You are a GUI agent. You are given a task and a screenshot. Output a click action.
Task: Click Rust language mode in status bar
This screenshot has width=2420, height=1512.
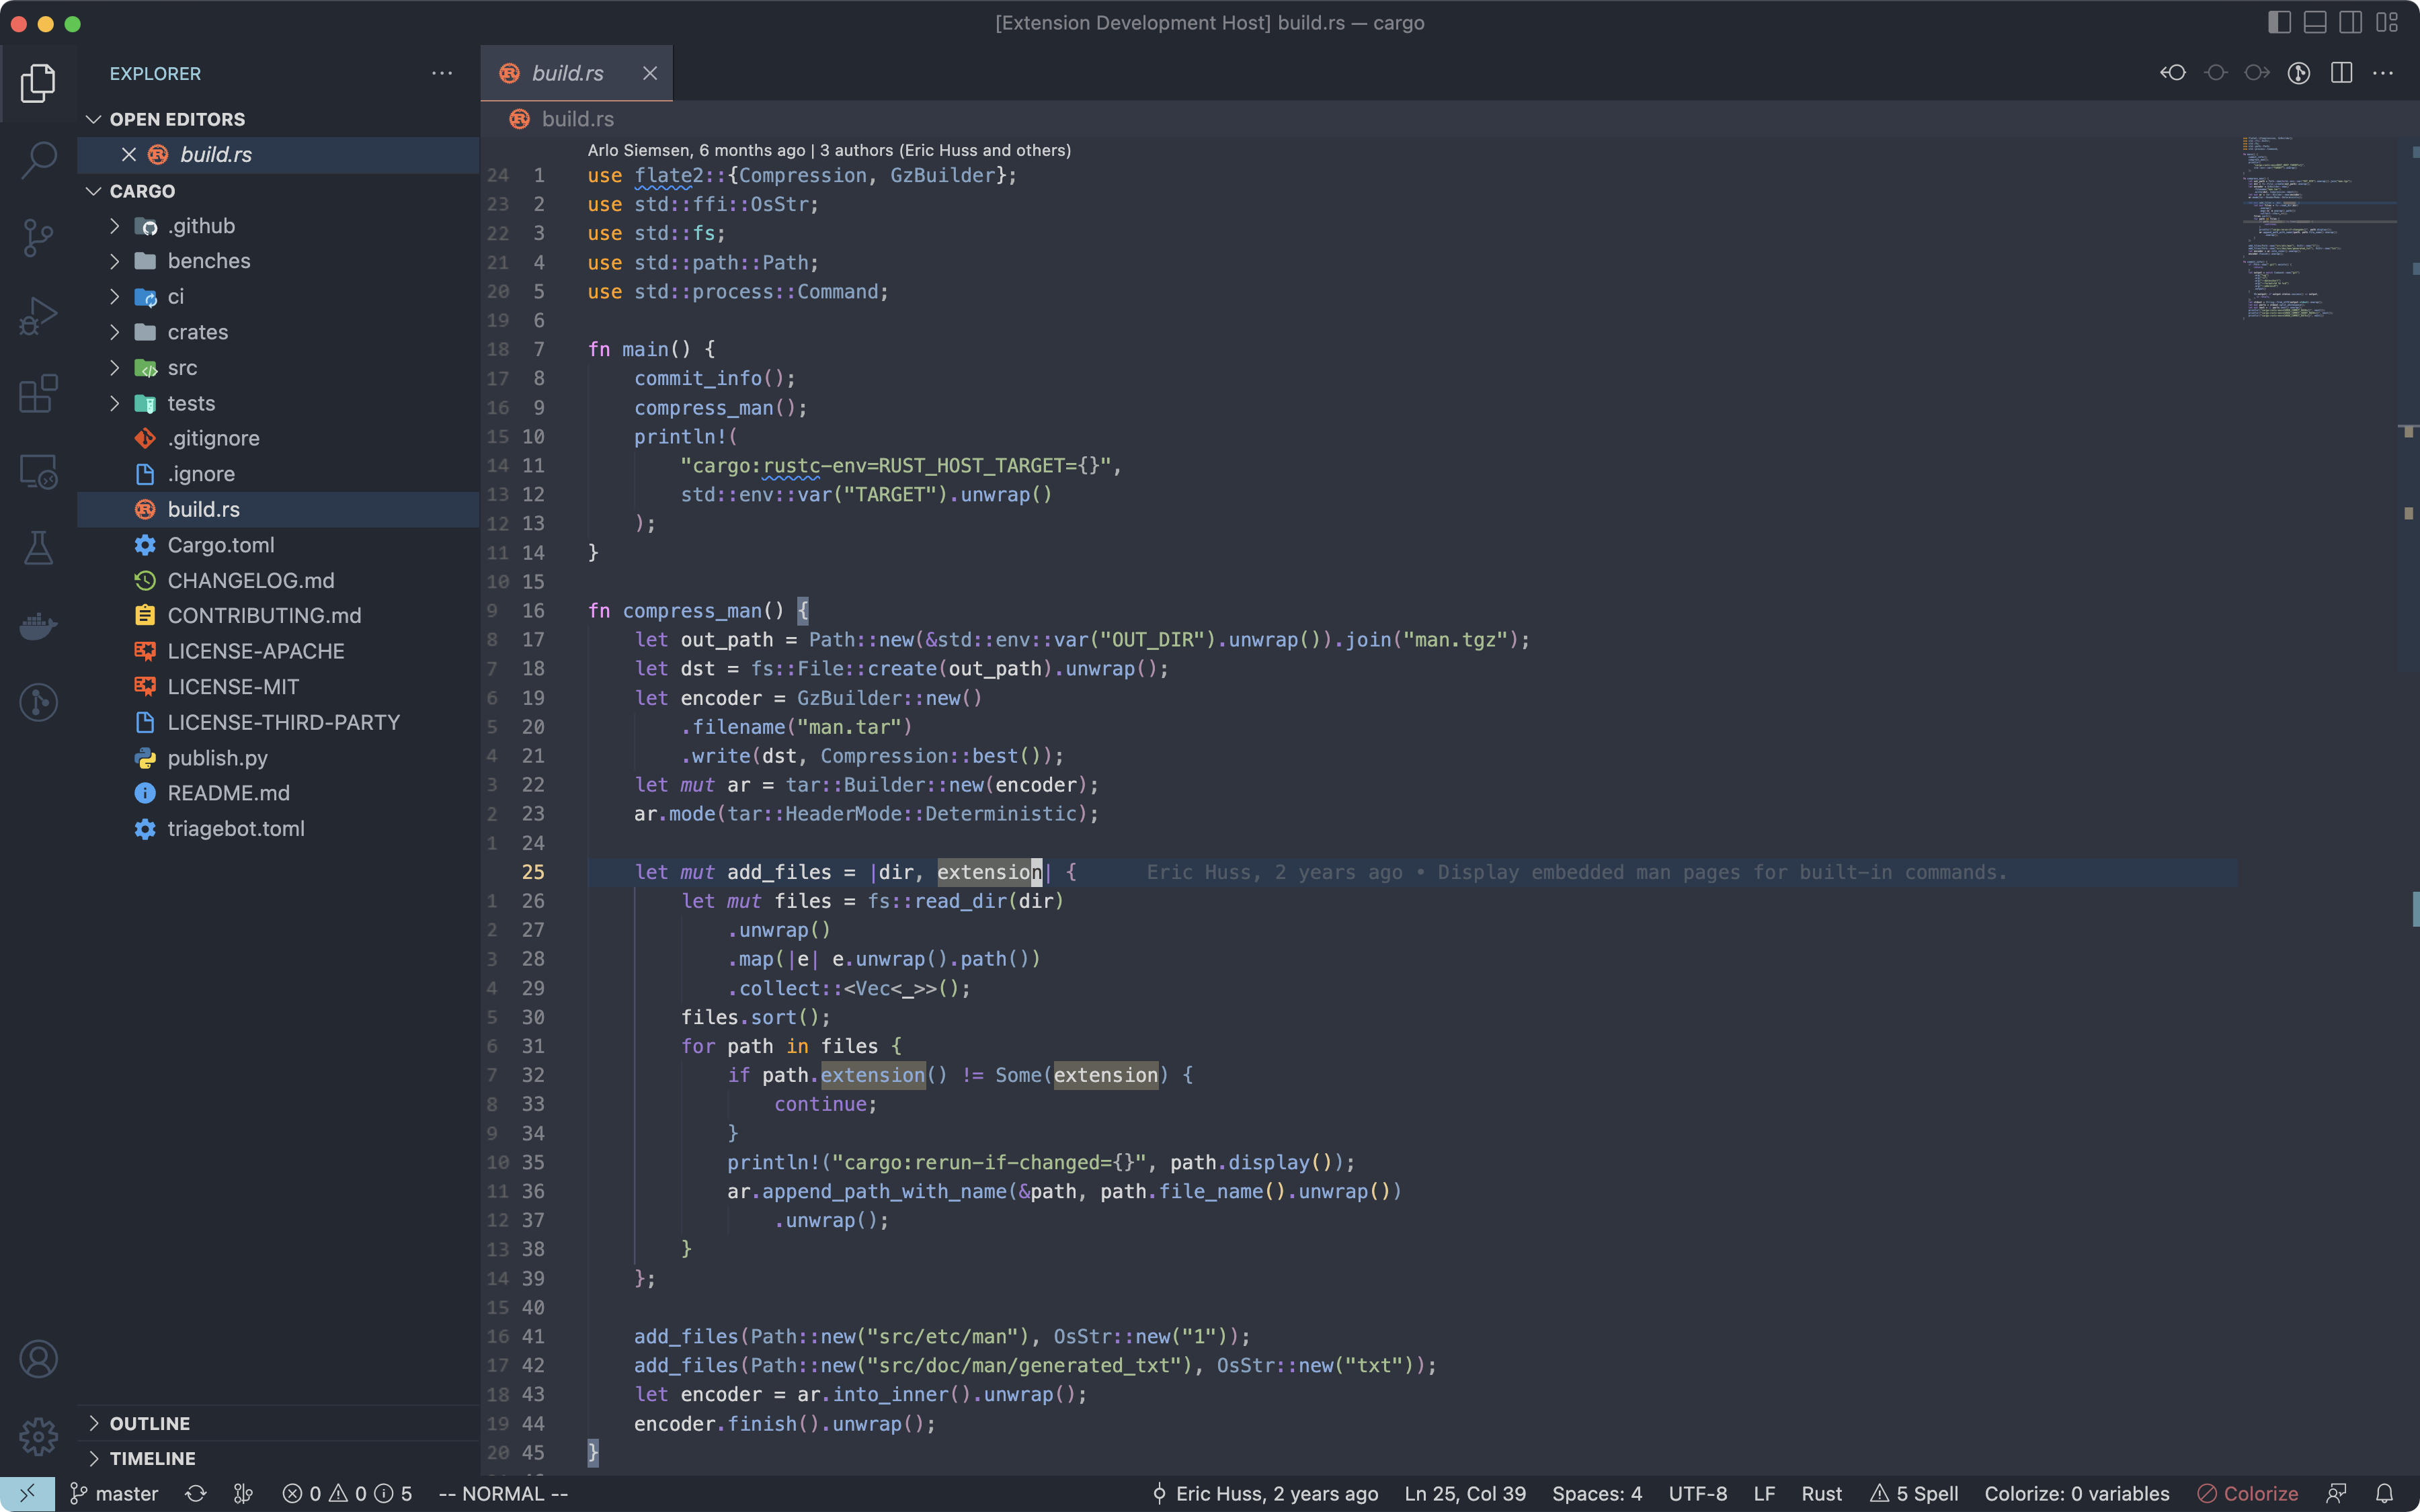(x=1821, y=1493)
